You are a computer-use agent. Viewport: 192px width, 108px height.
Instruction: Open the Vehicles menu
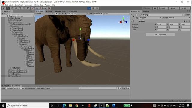pos(36,5)
